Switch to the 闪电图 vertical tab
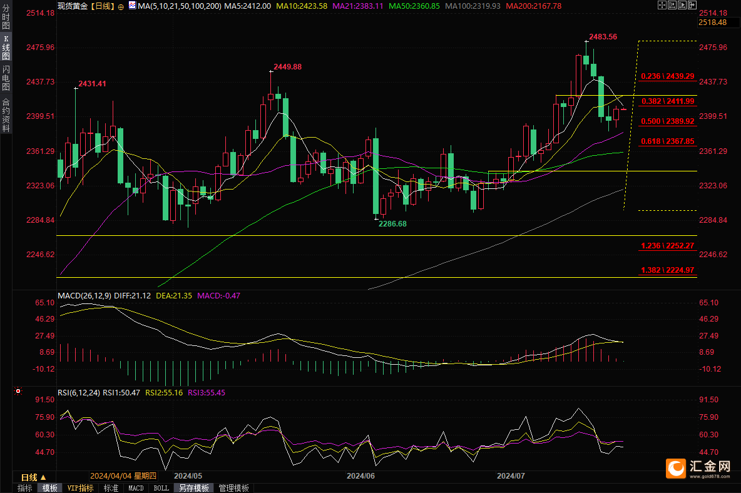Image resolution: width=741 pixels, height=493 pixels. (x=6, y=78)
